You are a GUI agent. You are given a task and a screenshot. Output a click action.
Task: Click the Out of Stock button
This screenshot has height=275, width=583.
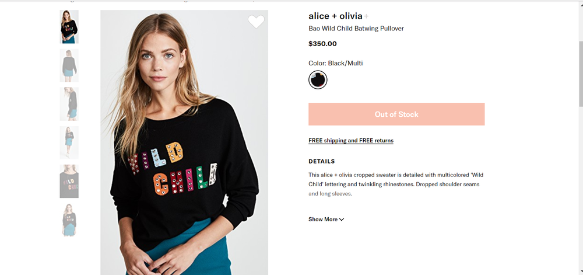pos(396,114)
